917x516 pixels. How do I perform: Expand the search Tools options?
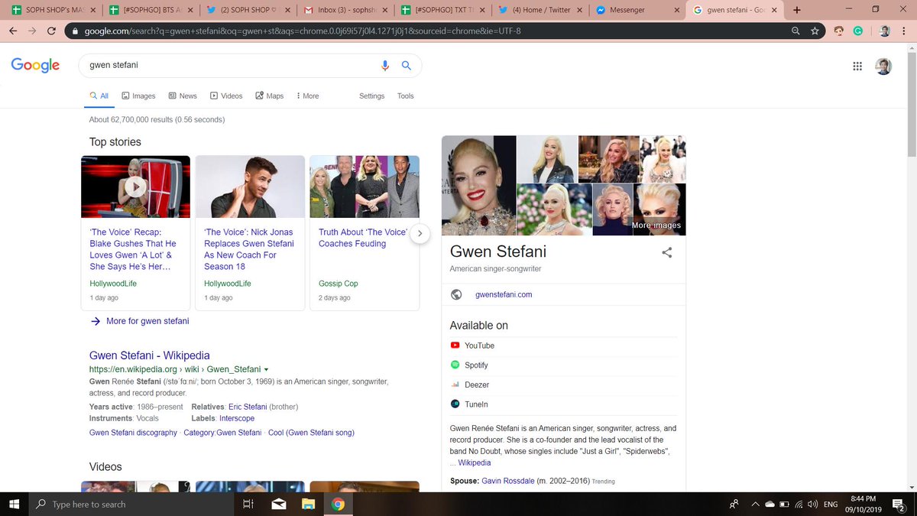click(x=406, y=96)
